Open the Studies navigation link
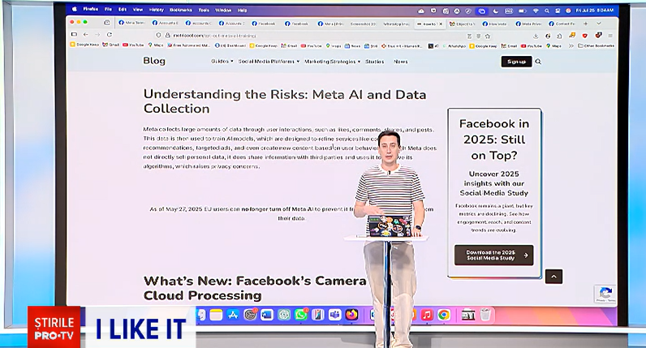This screenshot has height=348, width=646. pos(374,62)
